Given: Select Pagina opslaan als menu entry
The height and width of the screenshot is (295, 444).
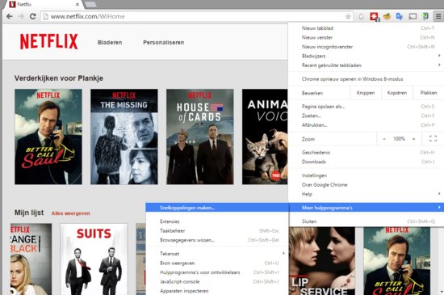Looking at the screenshot, I should click(x=366, y=107).
